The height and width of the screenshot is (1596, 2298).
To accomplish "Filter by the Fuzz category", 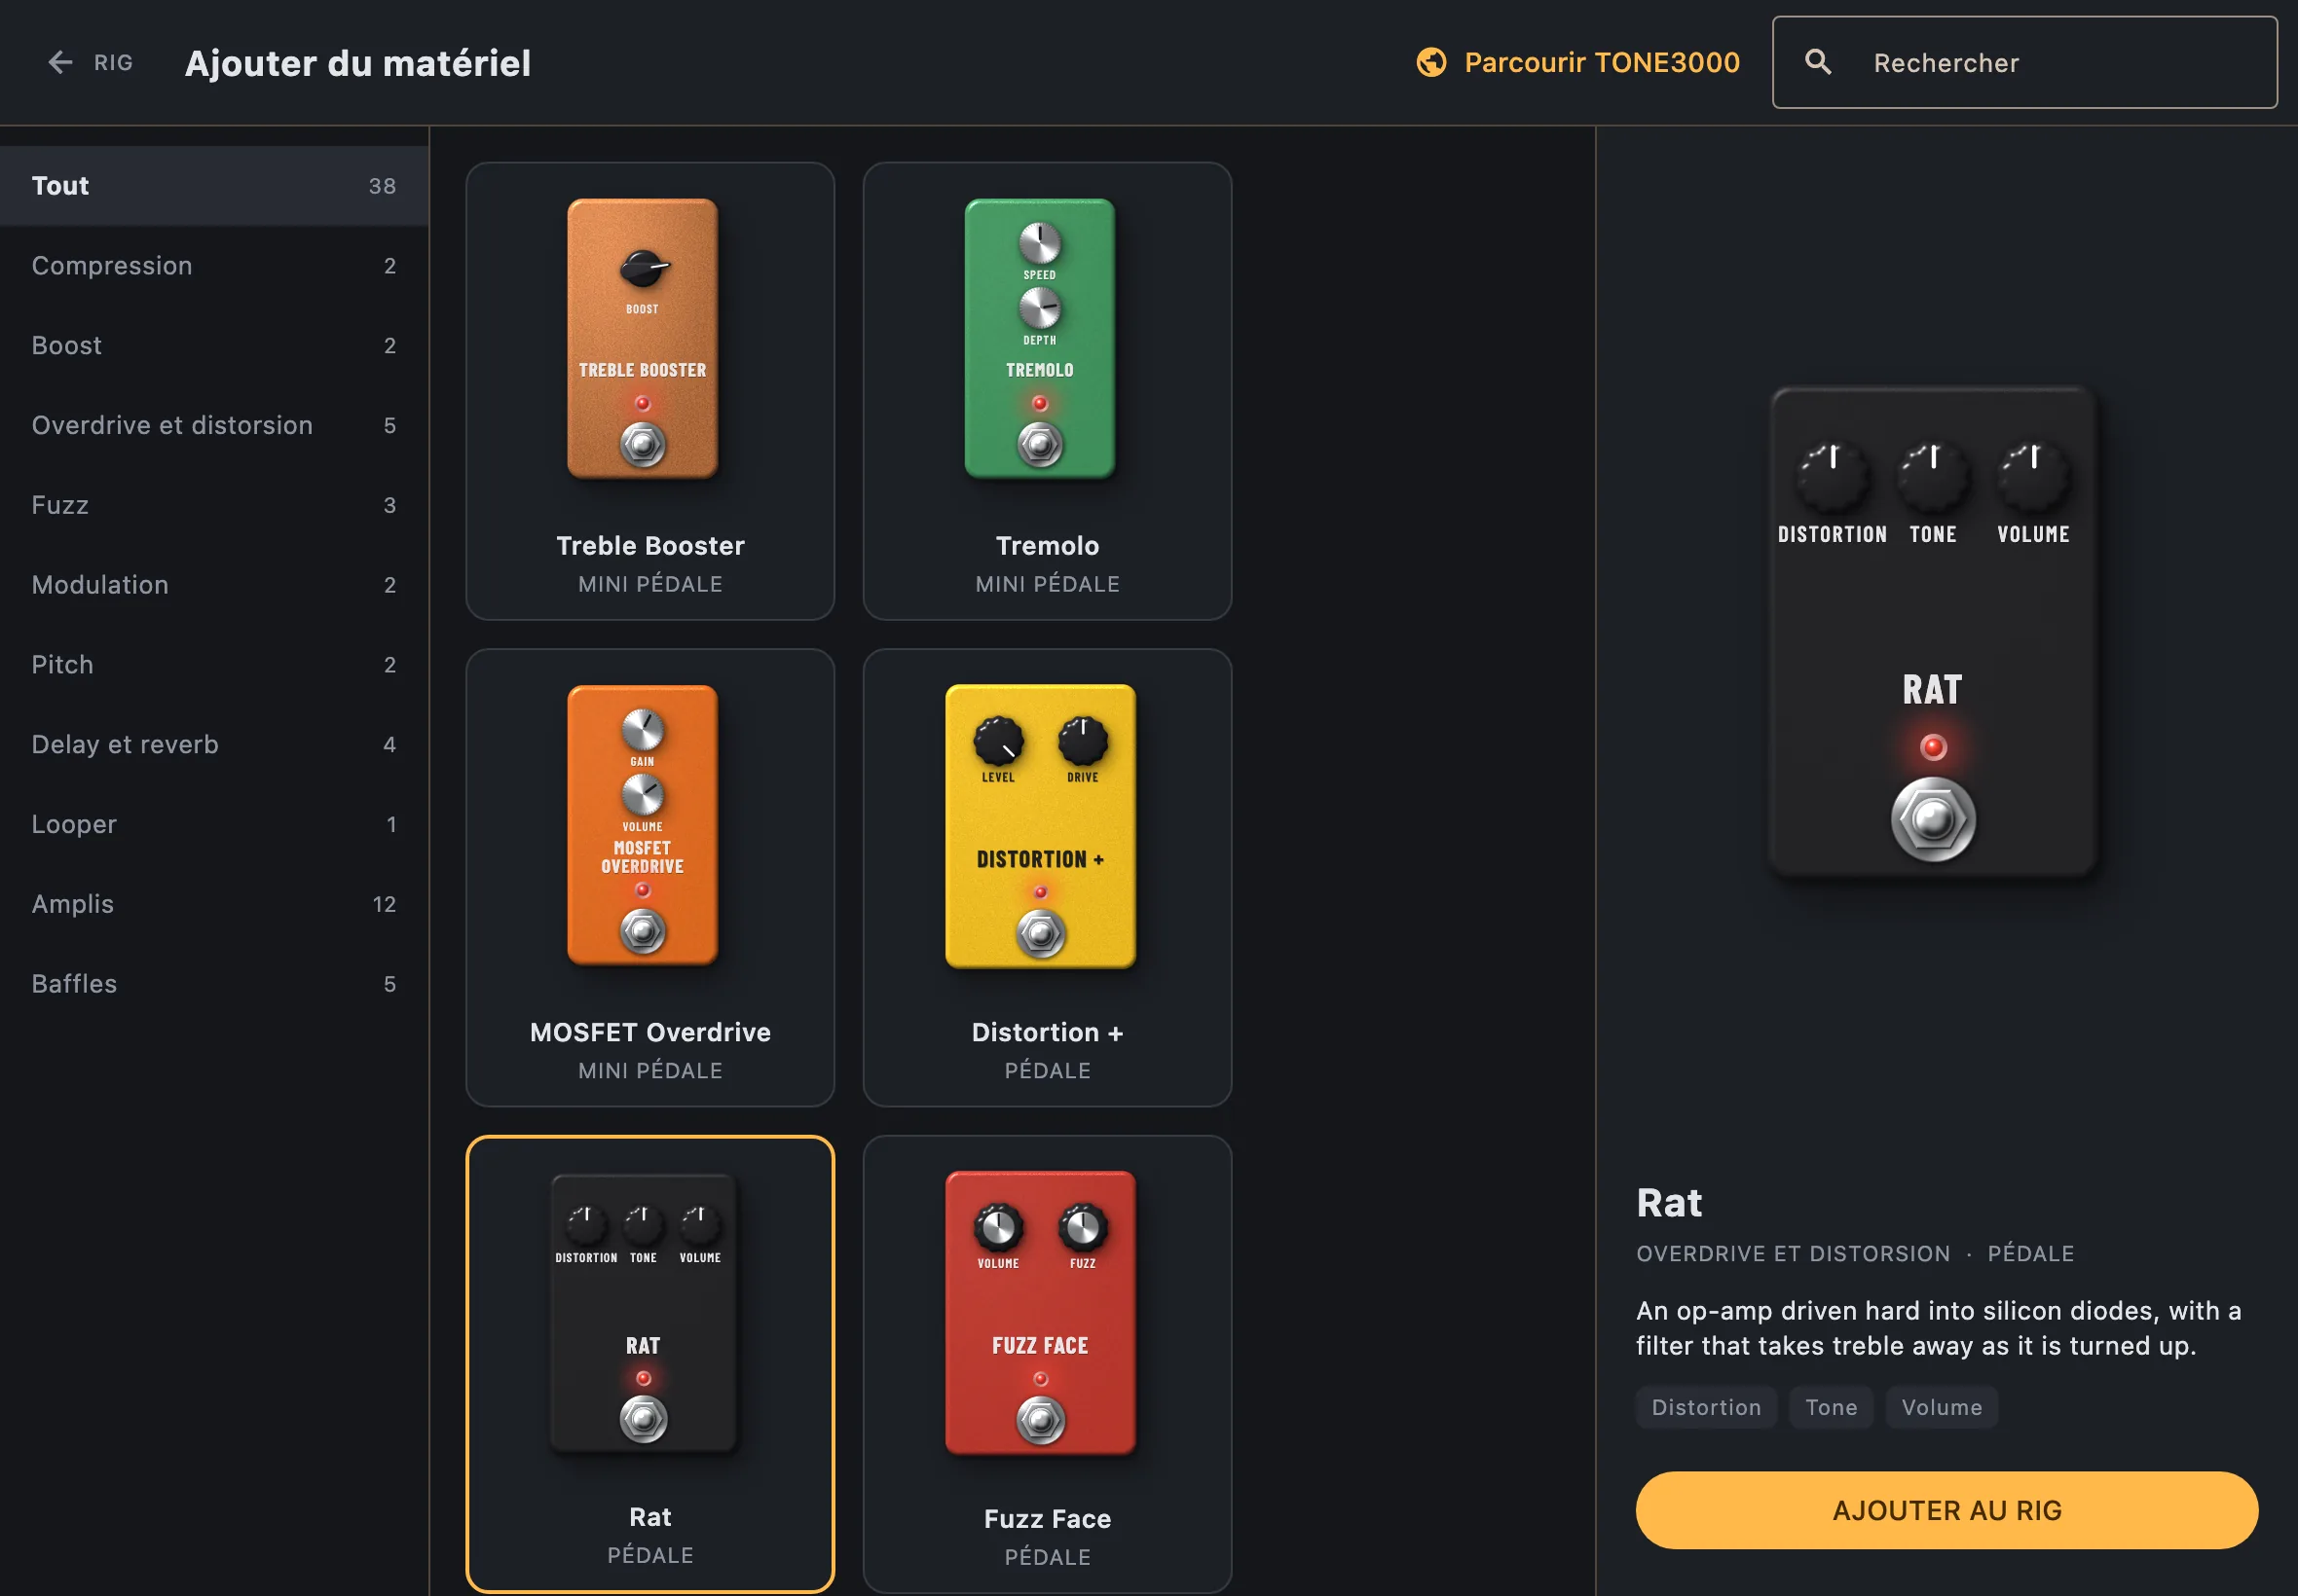I will (x=214, y=506).
